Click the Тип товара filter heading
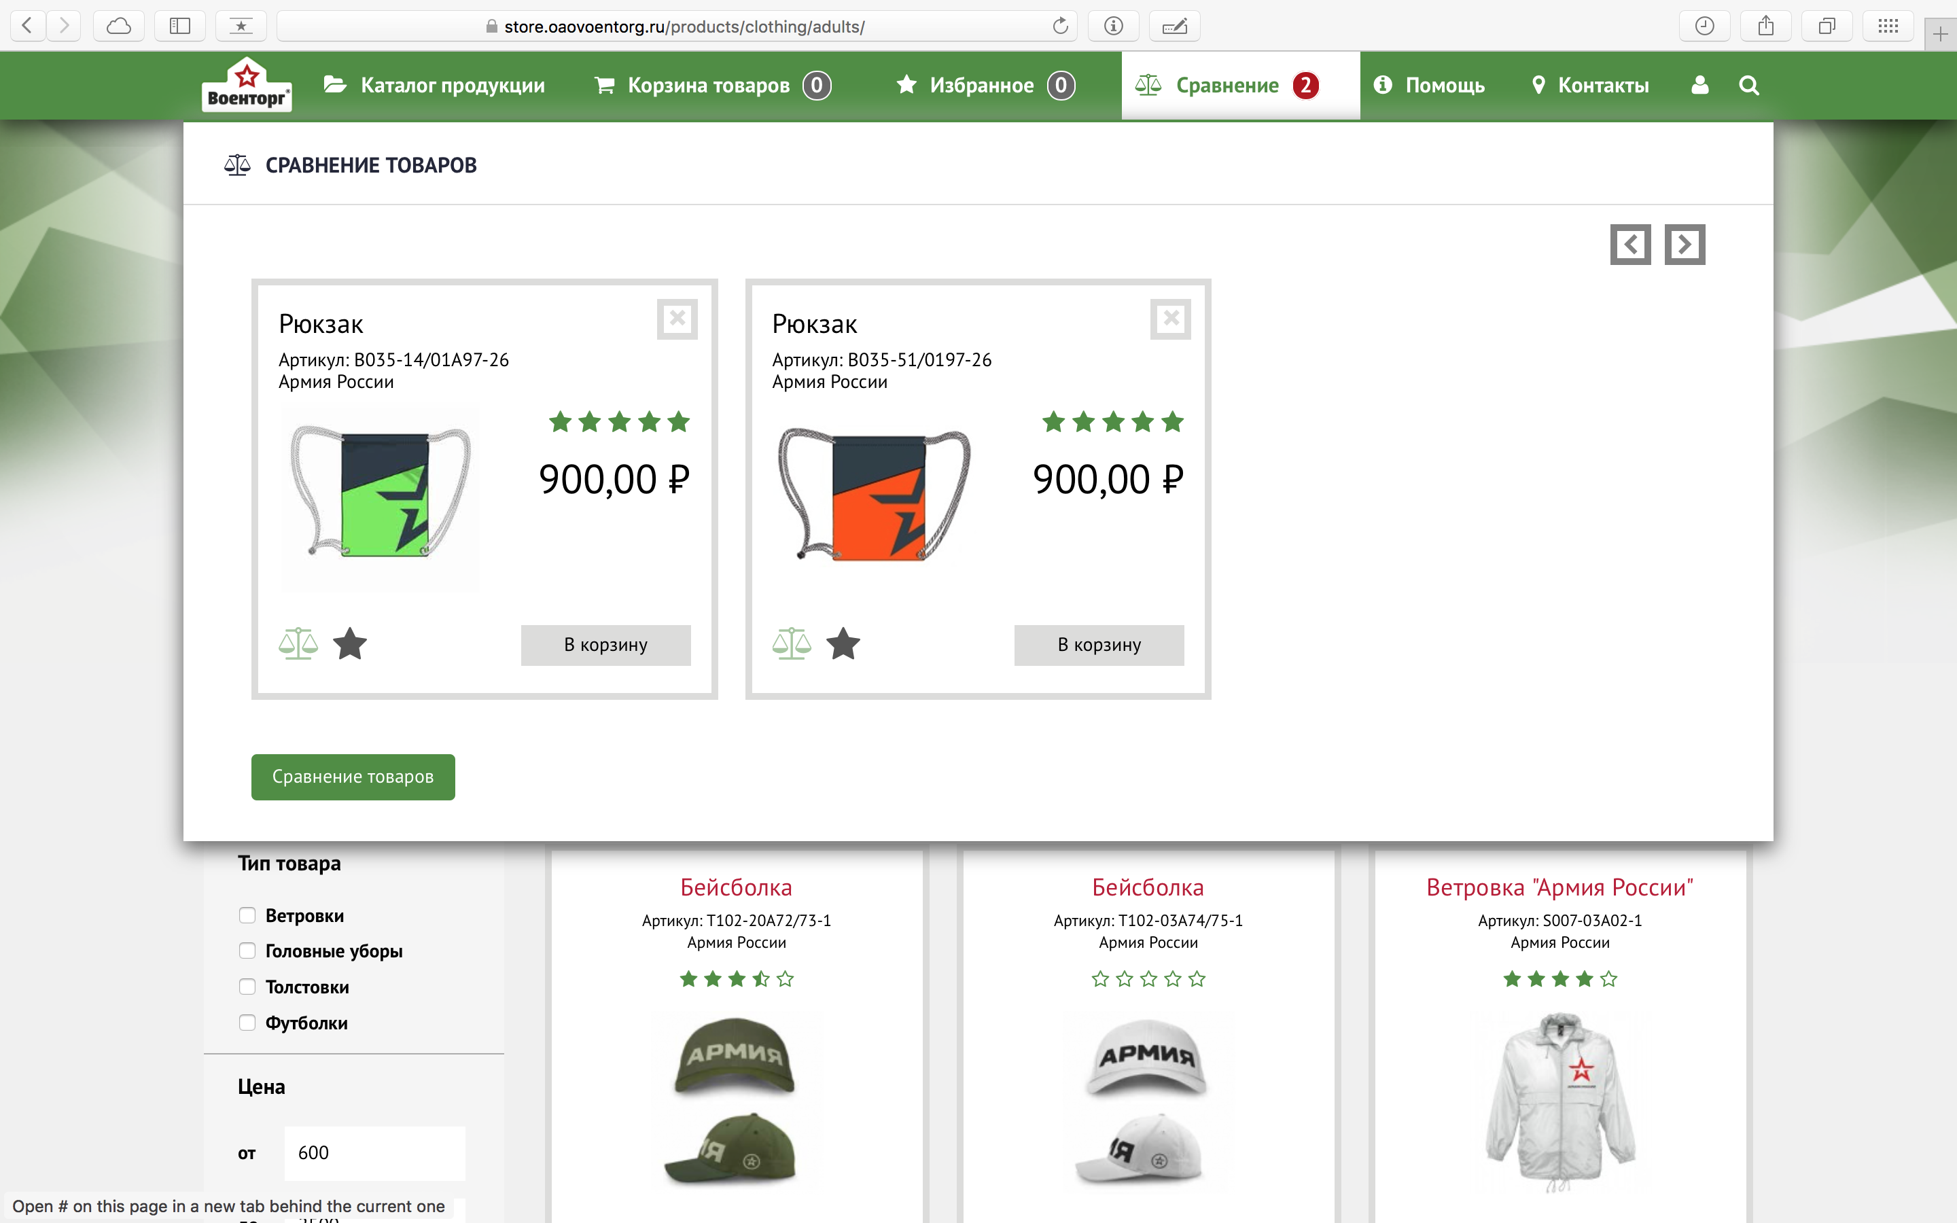Viewport: 1957px width, 1223px height. 289,863
